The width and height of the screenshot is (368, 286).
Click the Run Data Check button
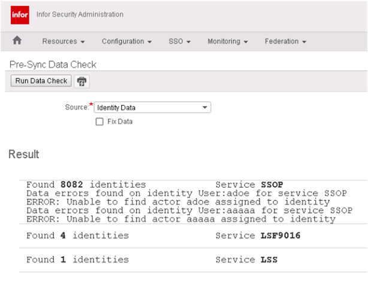point(41,81)
